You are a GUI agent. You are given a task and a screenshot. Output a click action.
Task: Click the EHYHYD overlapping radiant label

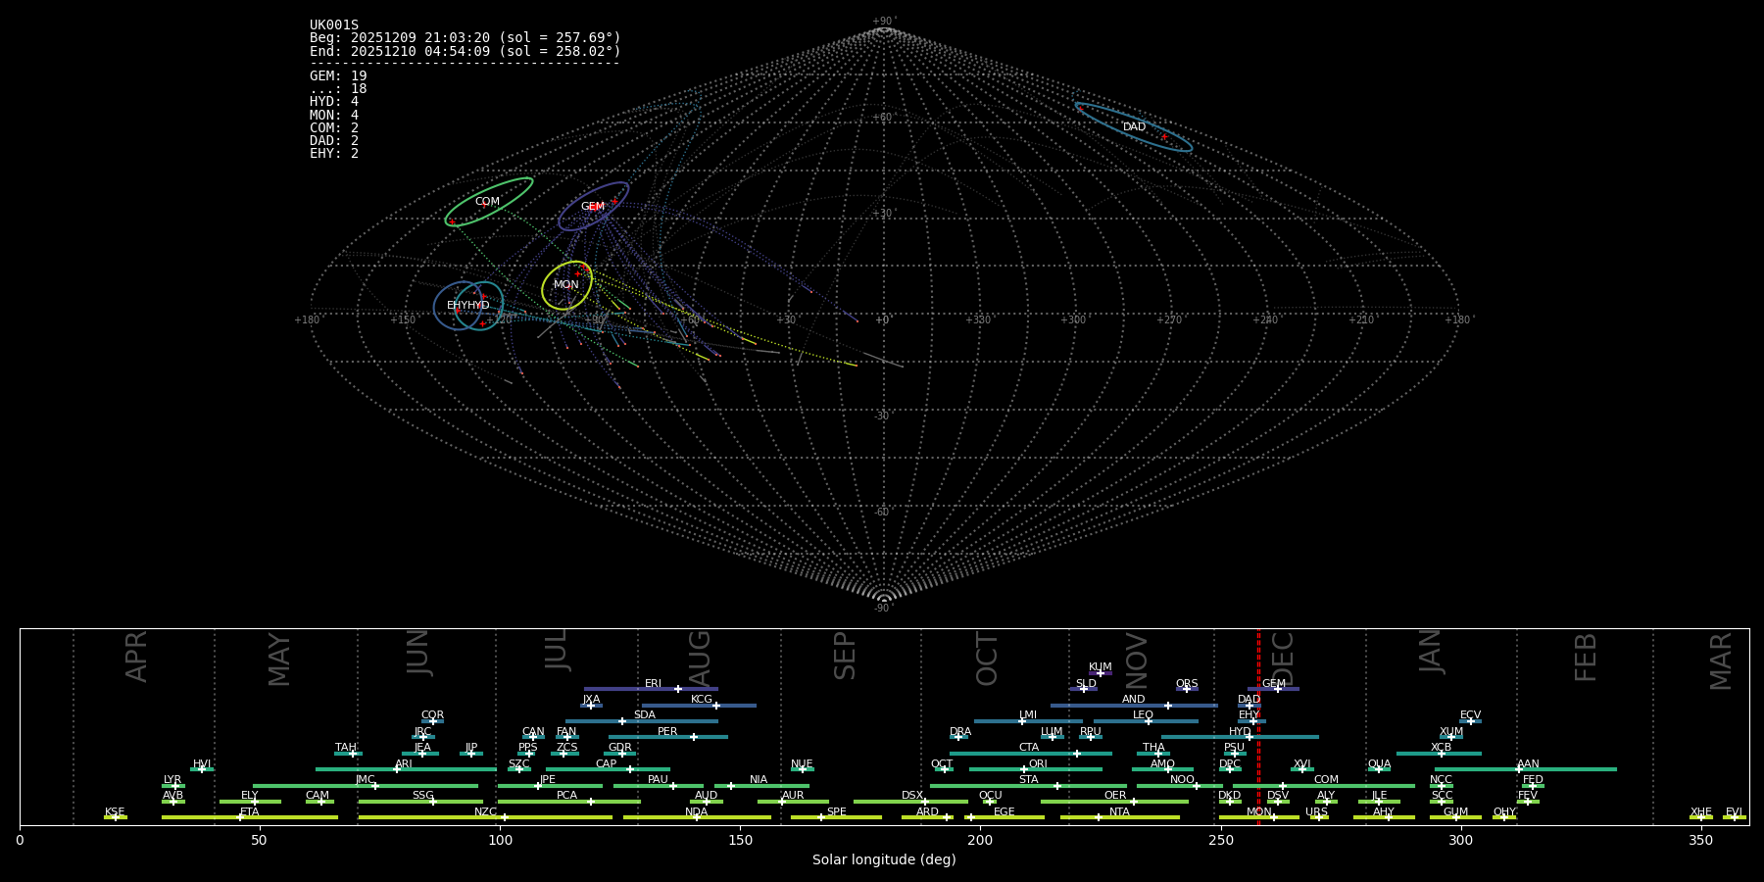pyautogui.click(x=468, y=306)
